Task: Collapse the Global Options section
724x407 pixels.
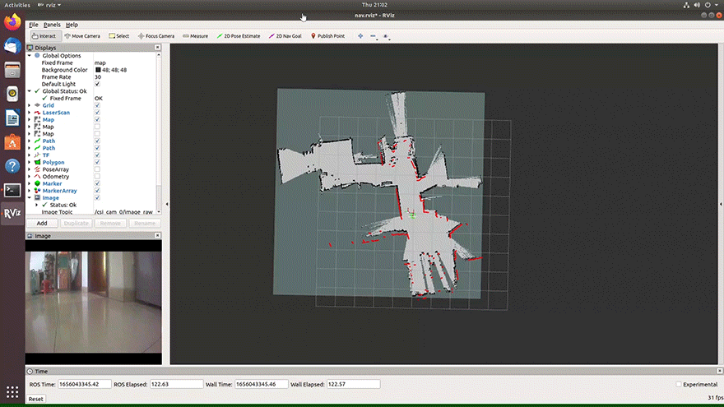Action: click(30, 55)
